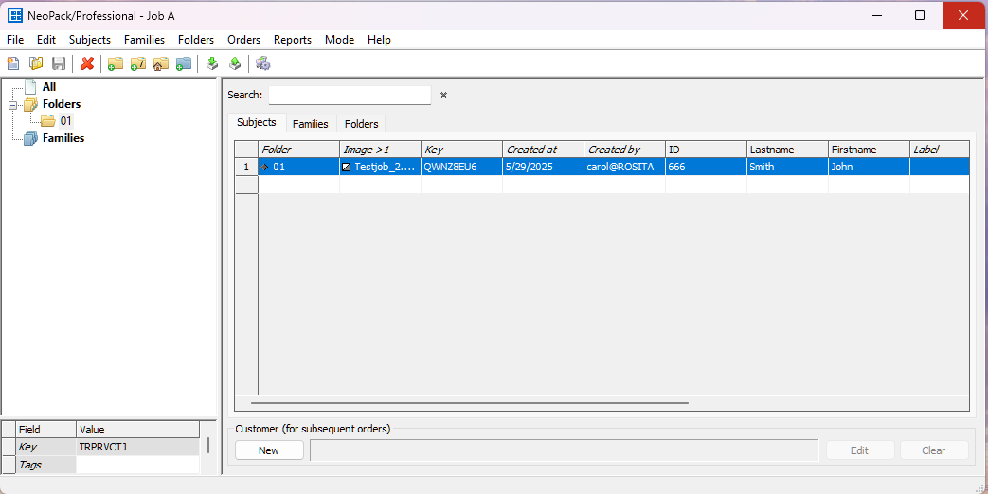
Task: Clear search with the small x icon
Action: pyautogui.click(x=443, y=95)
